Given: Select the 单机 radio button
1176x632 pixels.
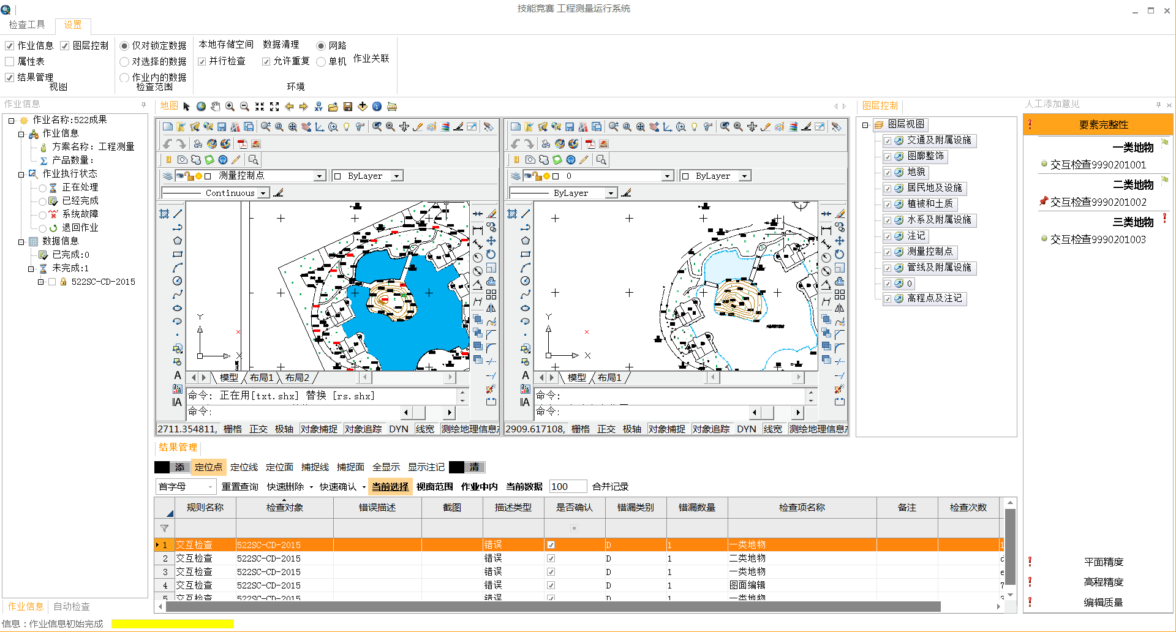Looking at the screenshot, I should (321, 62).
